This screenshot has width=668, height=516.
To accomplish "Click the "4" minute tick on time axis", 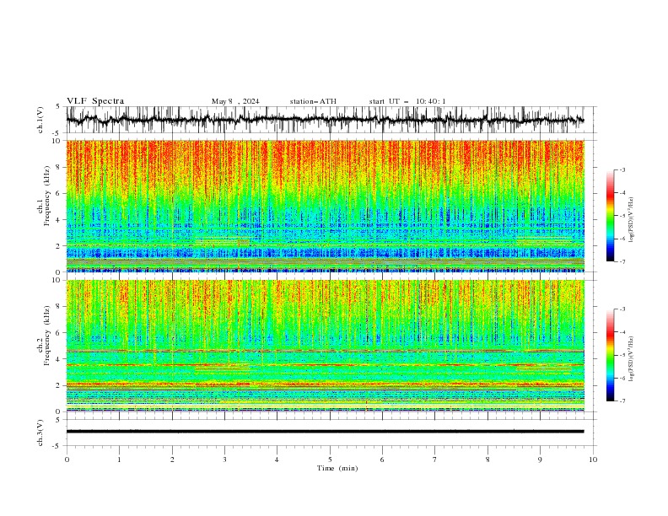I will pos(277,460).
